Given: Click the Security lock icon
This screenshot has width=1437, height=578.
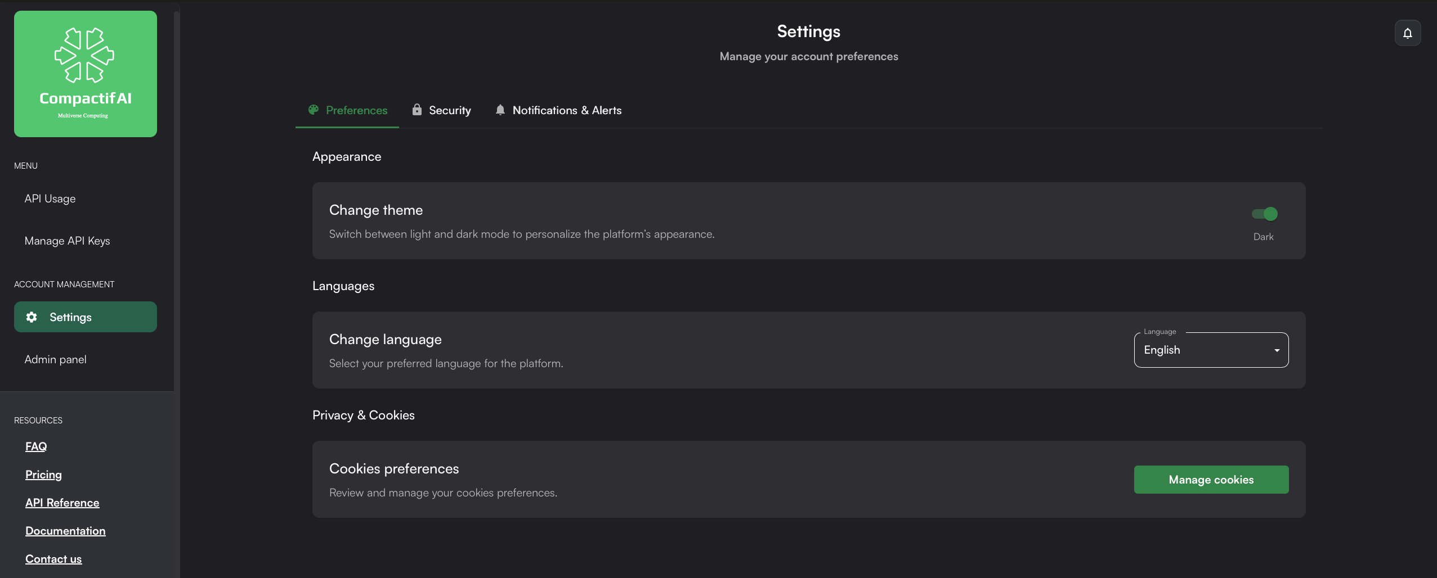Looking at the screenshot, I should [417, 110].
